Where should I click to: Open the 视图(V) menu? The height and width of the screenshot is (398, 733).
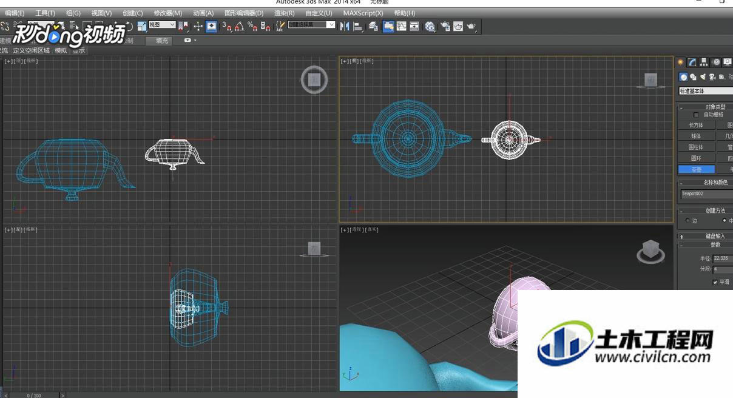tap(101, 13)
